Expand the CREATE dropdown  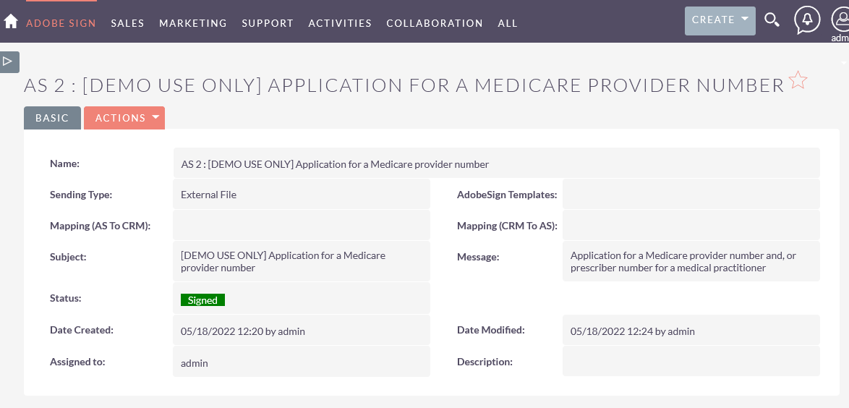pos(720,20)
